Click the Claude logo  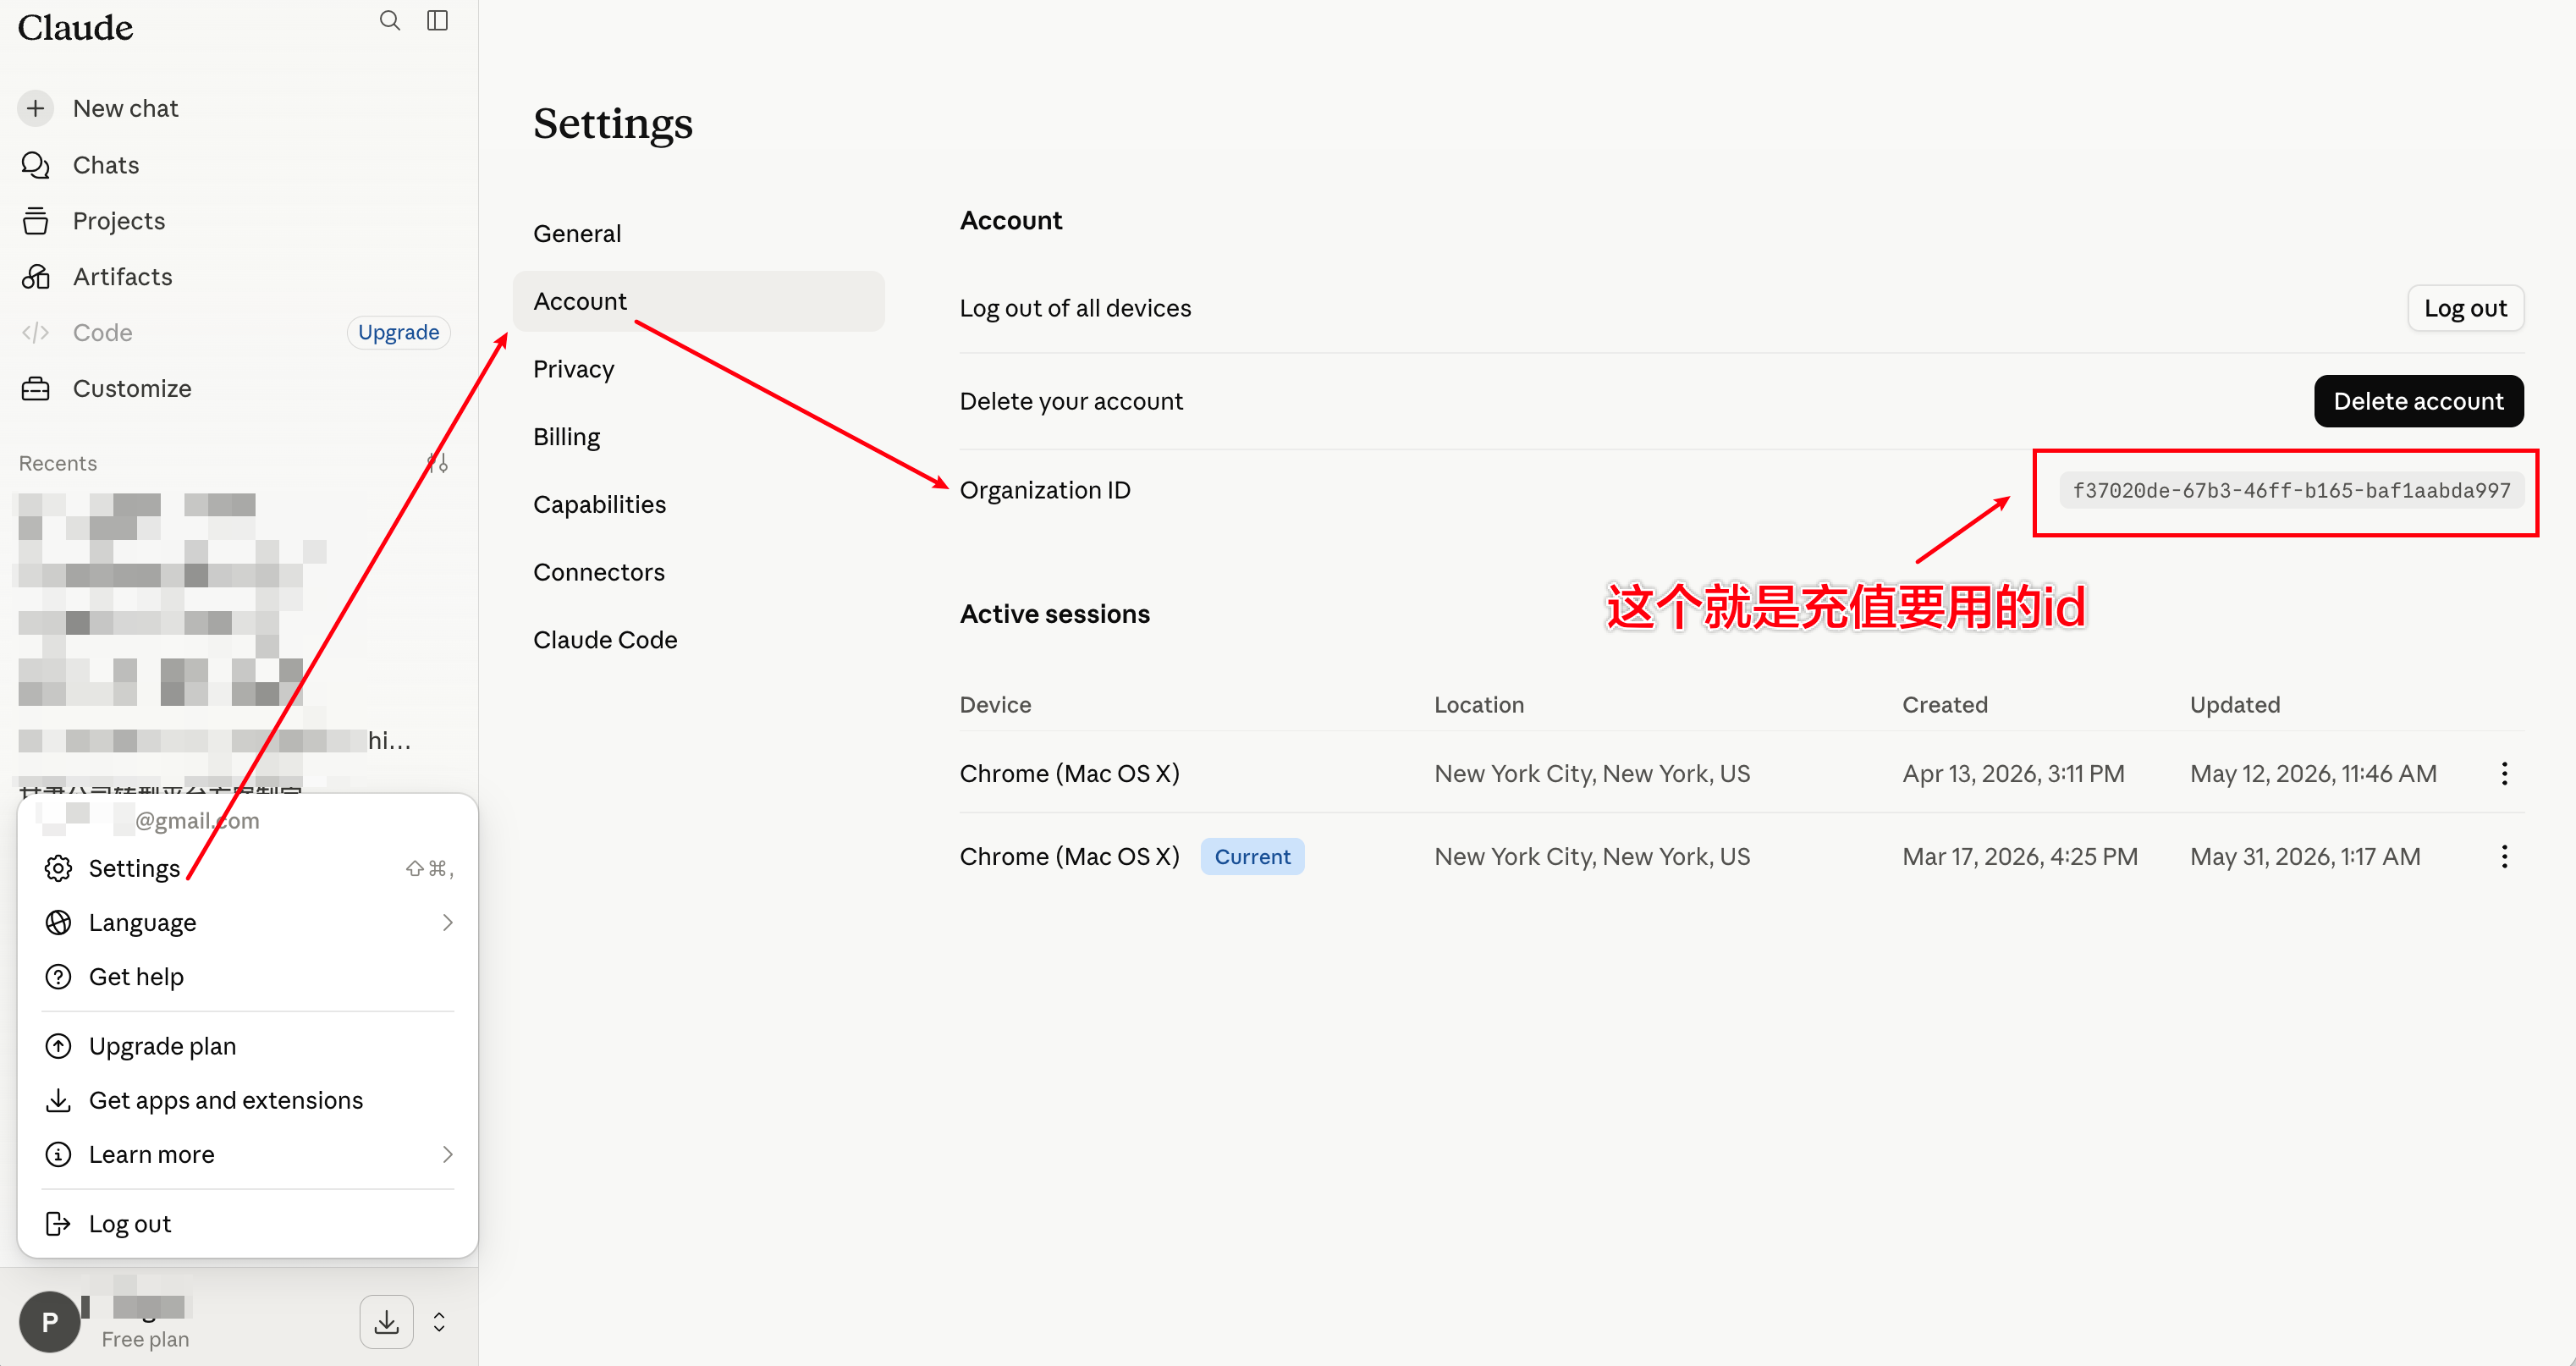(x=76, y=27)
